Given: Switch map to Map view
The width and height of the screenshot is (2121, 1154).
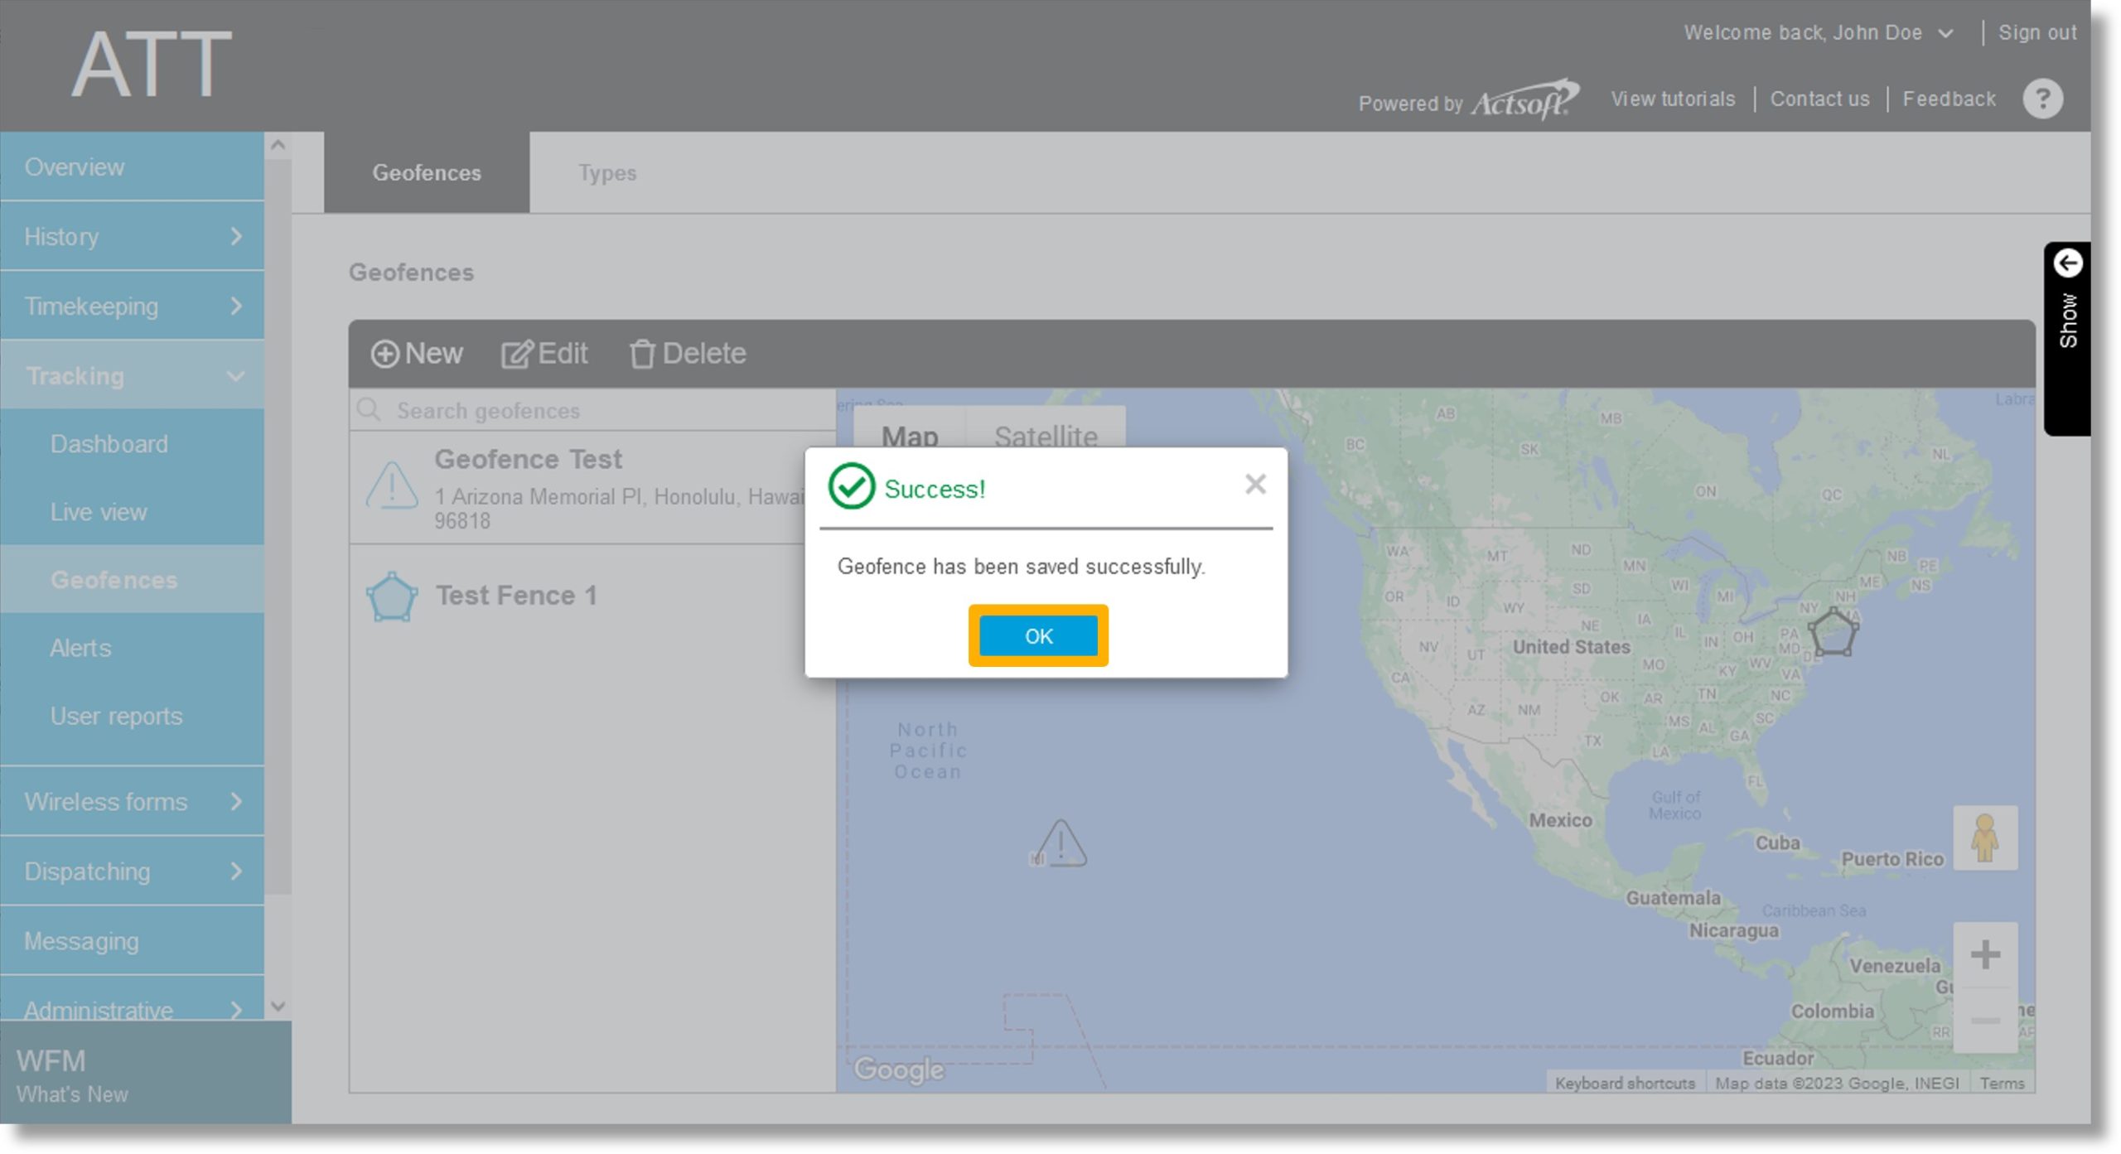Looking at the screenshot, I should pyautogui.click(x=910, y=436).
